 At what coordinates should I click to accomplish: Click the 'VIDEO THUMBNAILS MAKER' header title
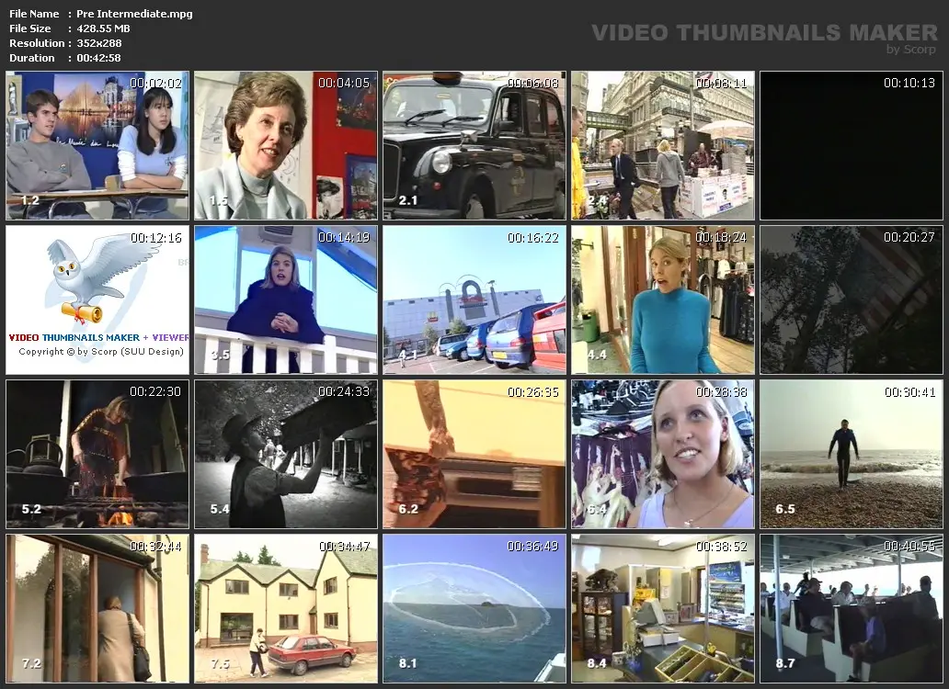tap(764, 33)
